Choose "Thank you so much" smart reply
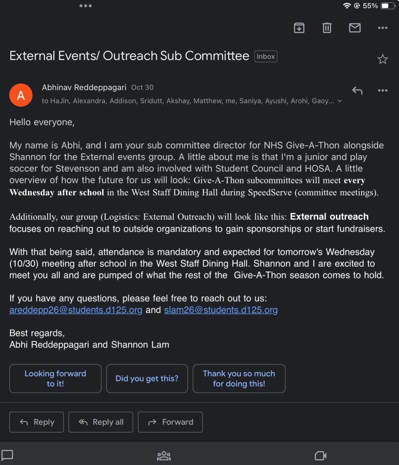This screenshot has width=399, height=465. point(239,379)
